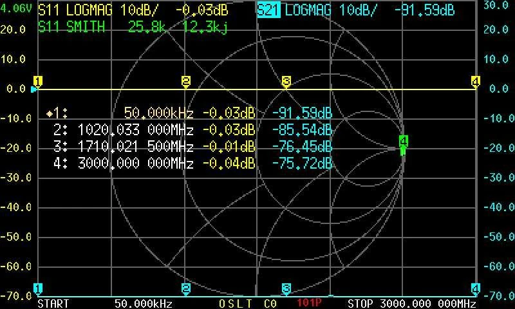Click the Smith reactance reading 12.3kj
This screenshot has width=515, height=309.
click(x=204, y=27)
